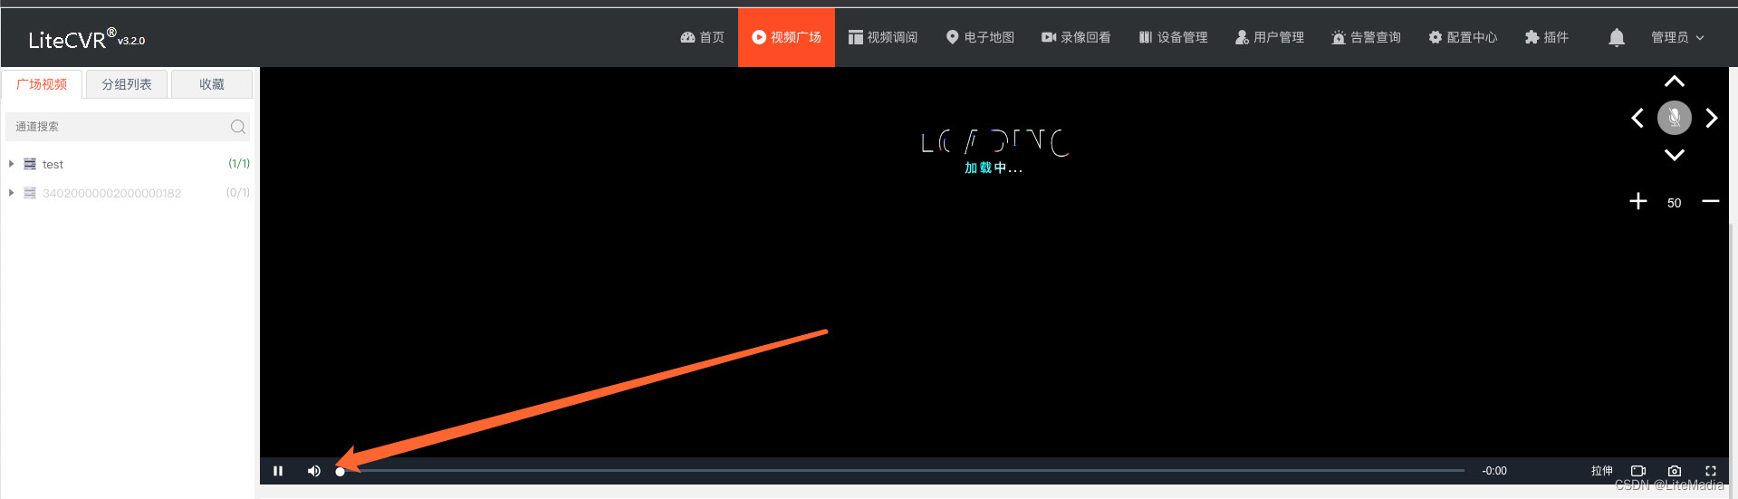Click the (0/1) channel count
Image resolution: width=1738 pixels, height=499 pixels.
pos(238,193)
